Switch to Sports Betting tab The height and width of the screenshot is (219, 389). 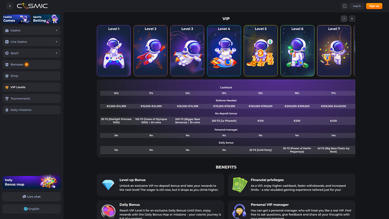46,19
